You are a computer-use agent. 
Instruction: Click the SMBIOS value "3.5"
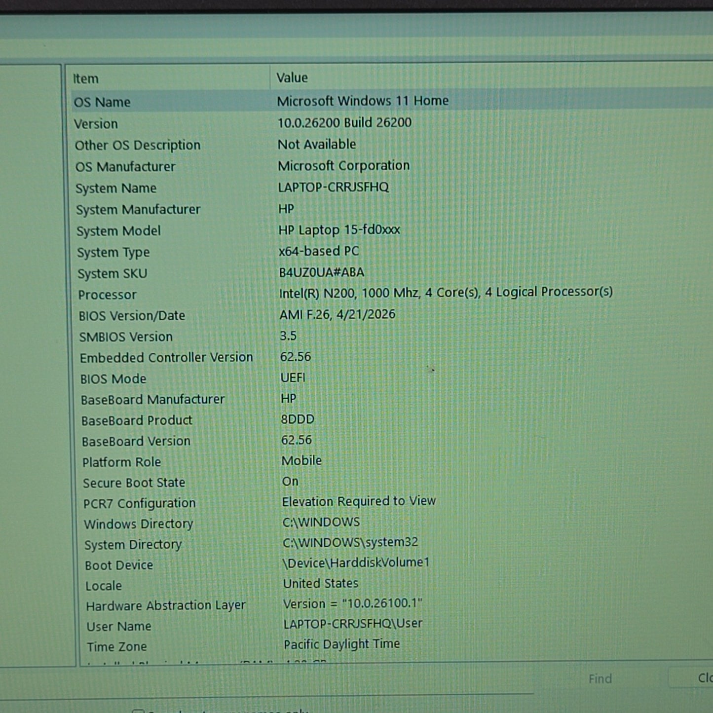tap(288, 336)
